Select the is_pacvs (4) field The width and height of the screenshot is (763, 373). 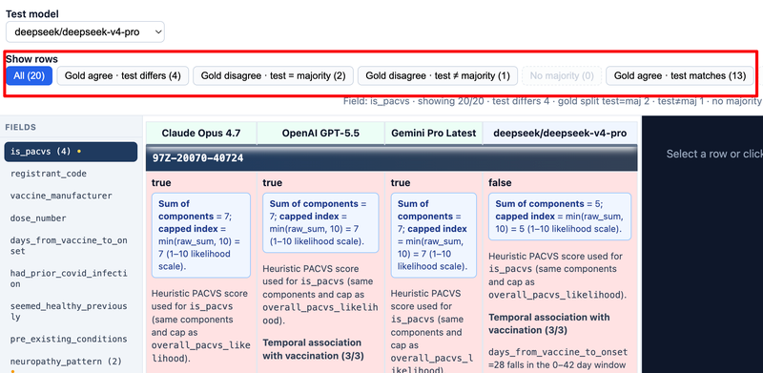pyautogui.click(x=71, y=152)
